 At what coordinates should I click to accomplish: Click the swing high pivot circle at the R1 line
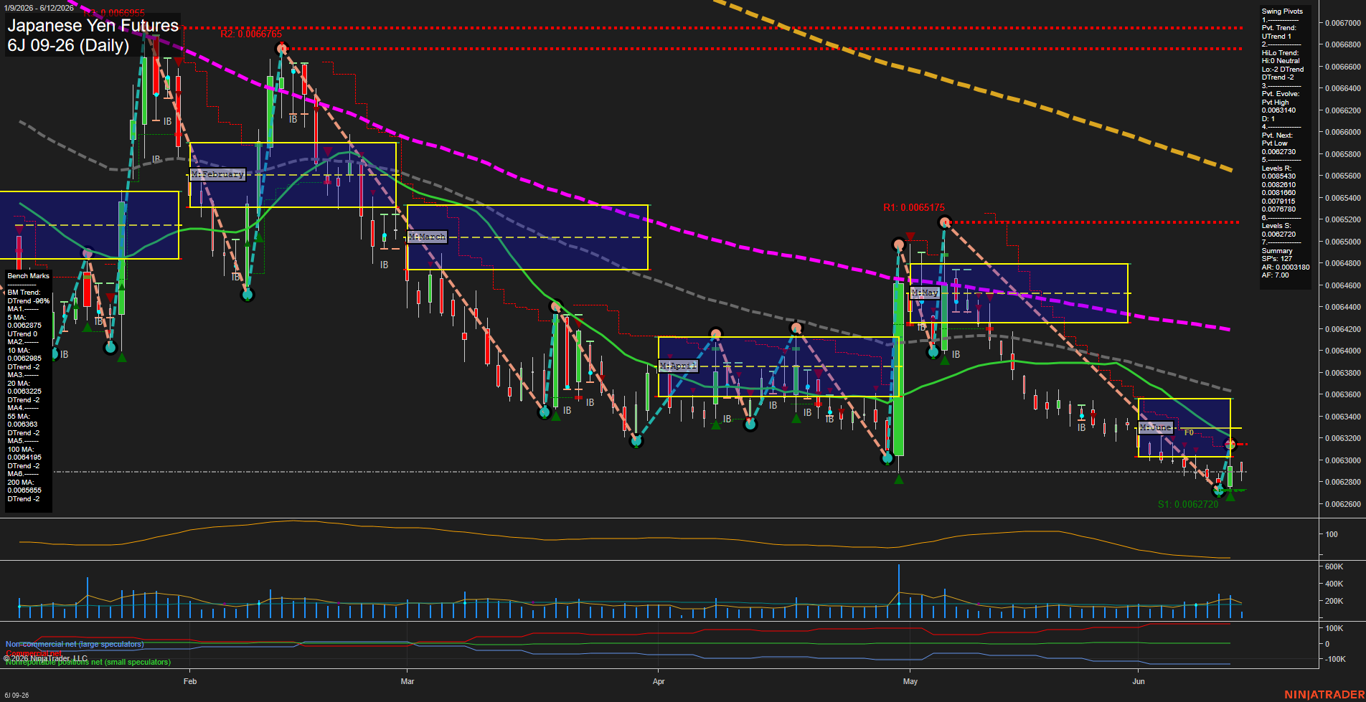(945, 222)
